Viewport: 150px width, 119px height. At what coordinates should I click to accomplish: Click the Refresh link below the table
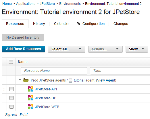click(x=11, y=114)
